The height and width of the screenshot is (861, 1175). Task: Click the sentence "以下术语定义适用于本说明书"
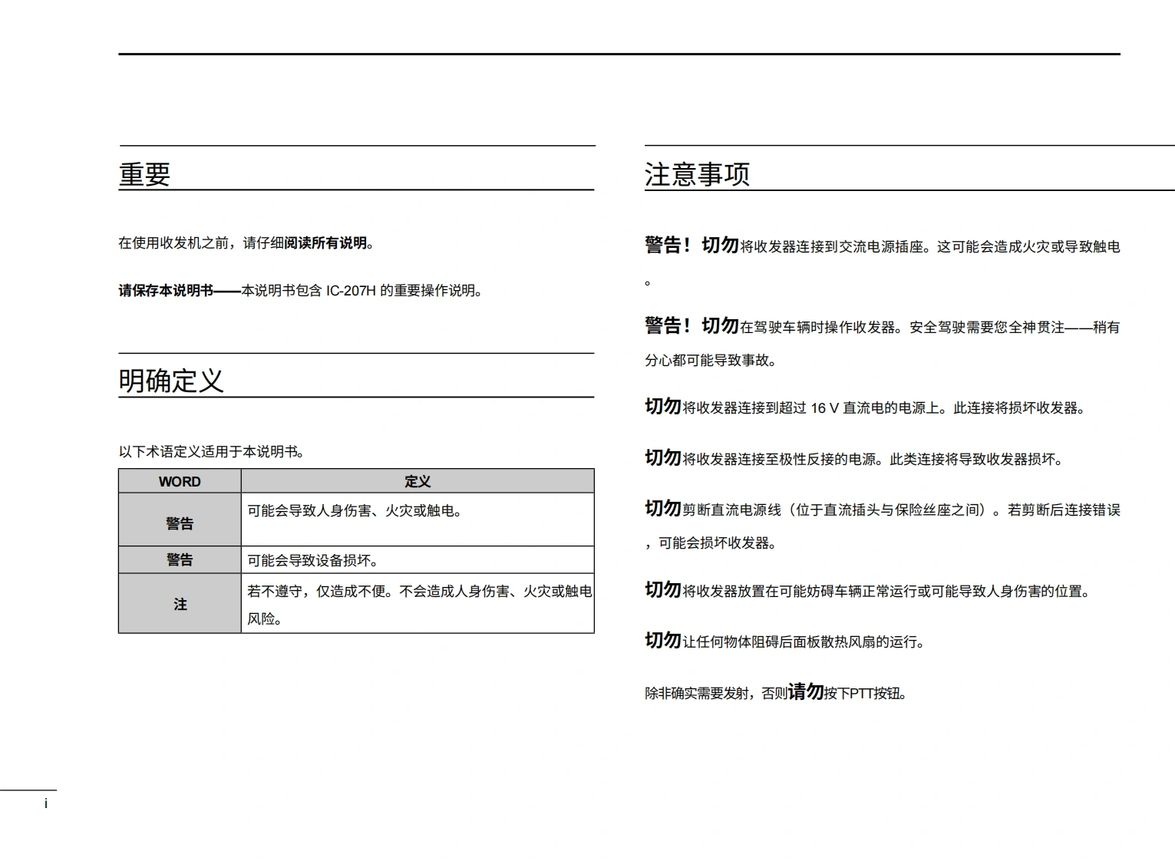[211, 452]
